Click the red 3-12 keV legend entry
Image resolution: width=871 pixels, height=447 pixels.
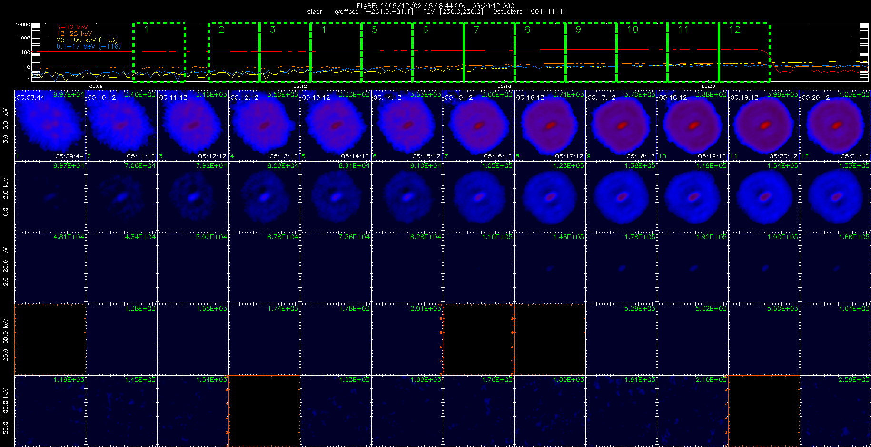72,28
